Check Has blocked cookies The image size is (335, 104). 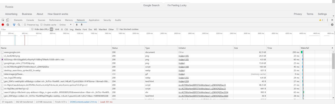click(118, 29)
